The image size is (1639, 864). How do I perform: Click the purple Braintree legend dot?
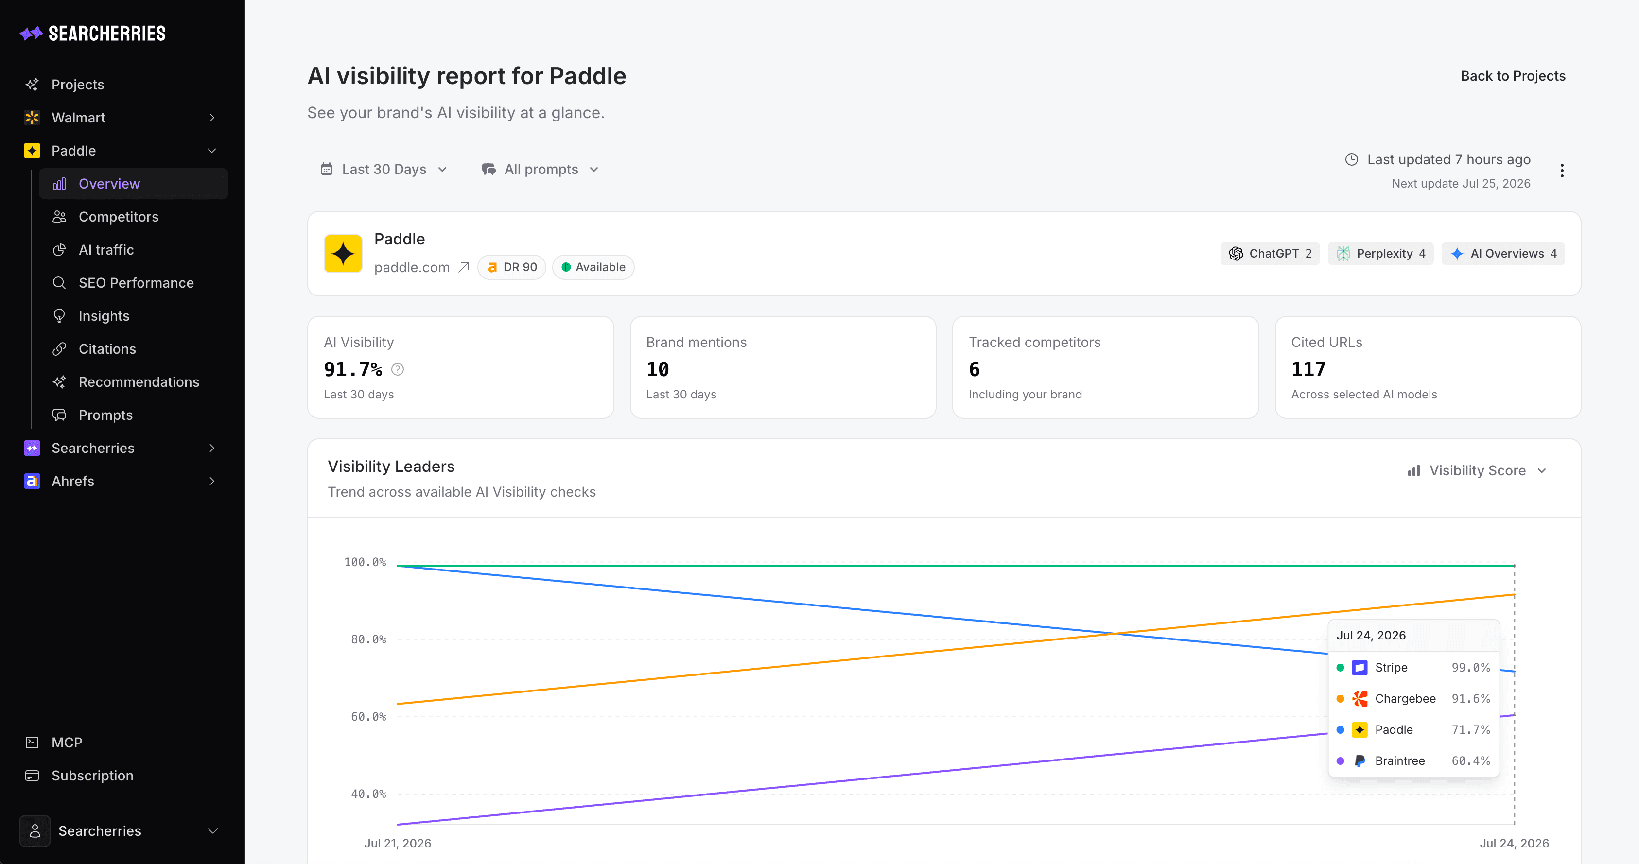tap(1341, 761)
